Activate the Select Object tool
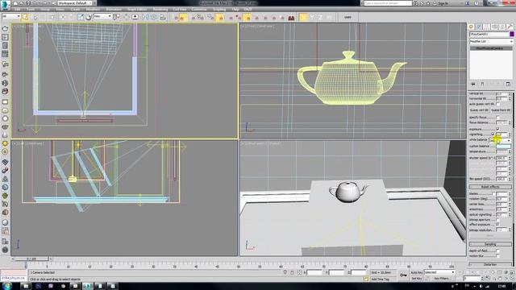 [25, 17]
